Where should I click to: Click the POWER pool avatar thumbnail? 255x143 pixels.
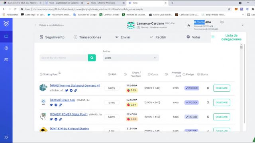tap(43, 116)
